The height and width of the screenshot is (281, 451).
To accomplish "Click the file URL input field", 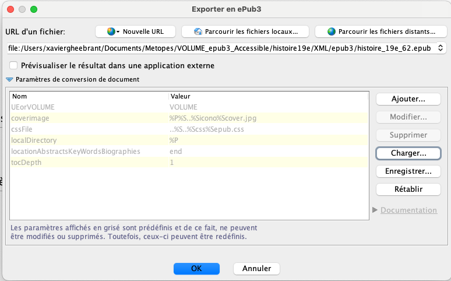I will coord(220,48).
